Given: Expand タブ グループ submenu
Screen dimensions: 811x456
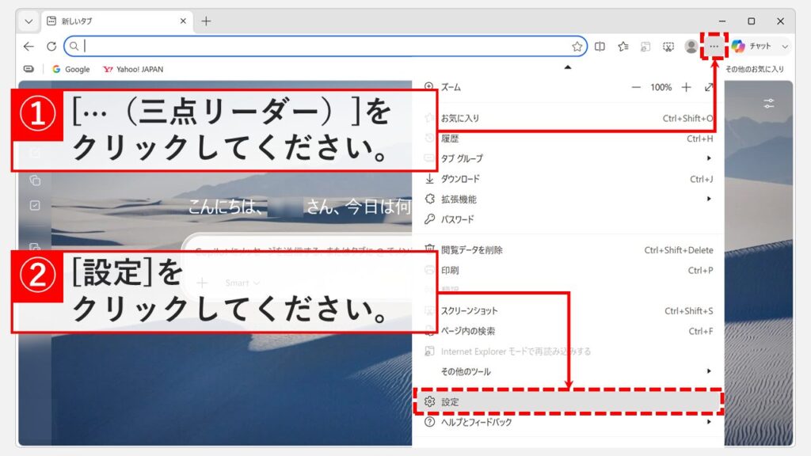Looking at the screenshot, I should pos(569,158).
